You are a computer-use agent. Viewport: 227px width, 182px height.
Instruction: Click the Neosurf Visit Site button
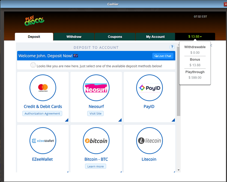(95, 114)
